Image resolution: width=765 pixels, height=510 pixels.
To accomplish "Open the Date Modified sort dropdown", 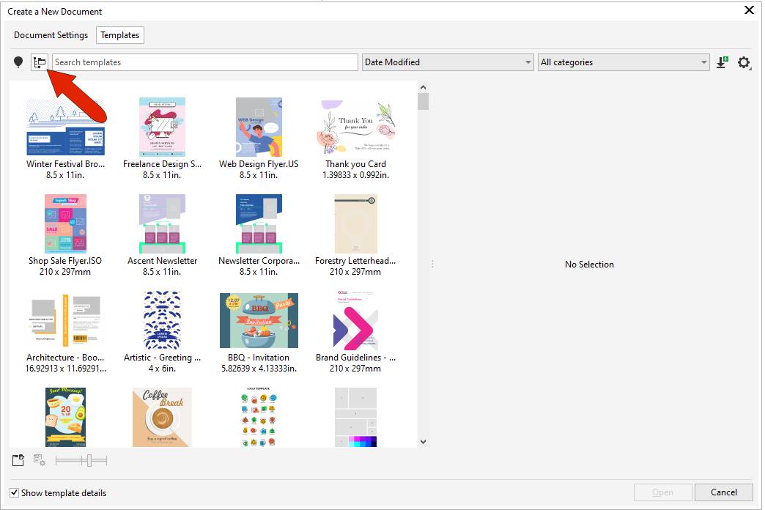I will coord(447,62).
